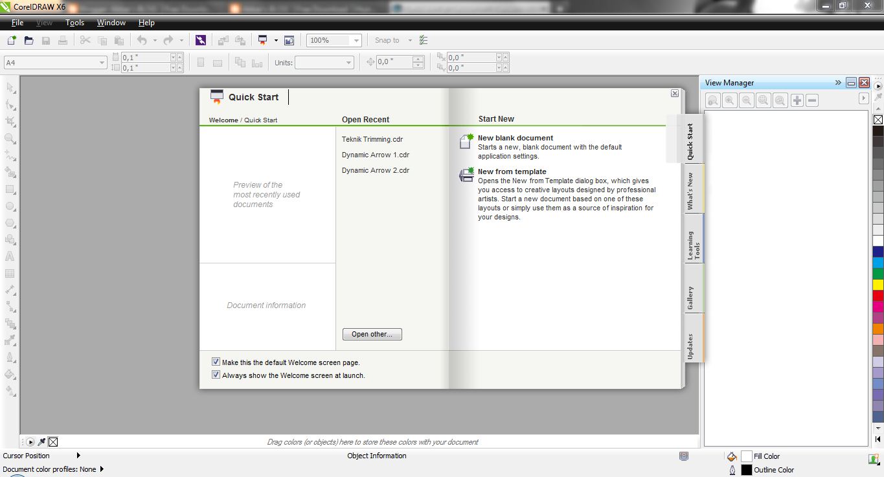The image size is (884, 477).
Task: Click the New document icon in toolbar
Action: tap(12, 40)
